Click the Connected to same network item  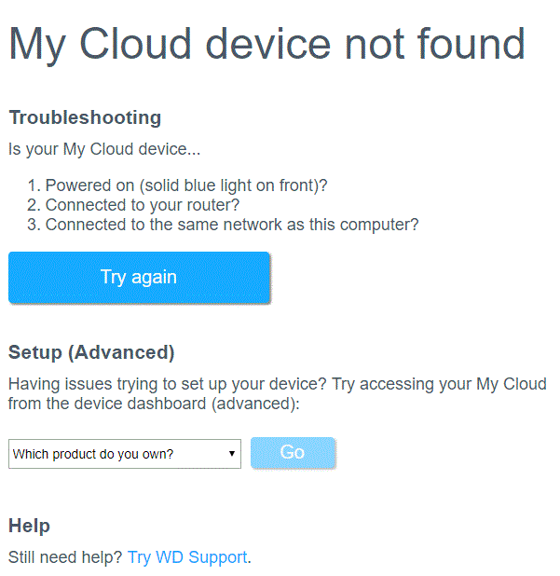click(232, 225)
